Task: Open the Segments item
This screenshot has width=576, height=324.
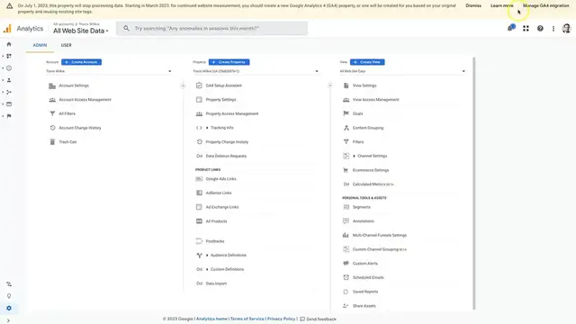Action: 362,207
